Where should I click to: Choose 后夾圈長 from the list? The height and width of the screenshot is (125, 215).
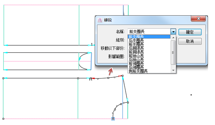pos(149,40)
